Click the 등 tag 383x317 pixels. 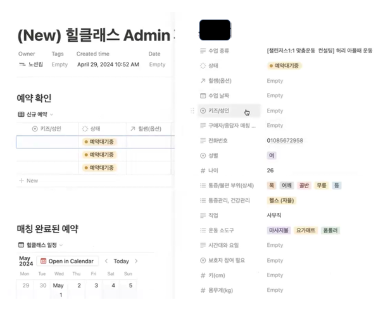coord(337,186)
